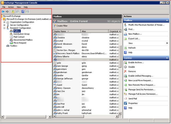Click the mailbox list scroll down arrow
The image size is (171, 124).
tap(120, 113)
